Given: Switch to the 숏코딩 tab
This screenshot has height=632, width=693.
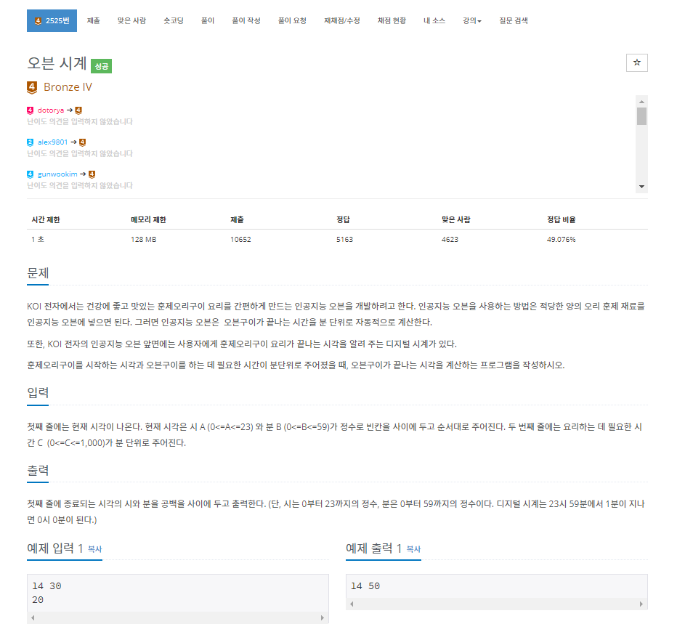Looking at the screenshot, I should [173, 21].
